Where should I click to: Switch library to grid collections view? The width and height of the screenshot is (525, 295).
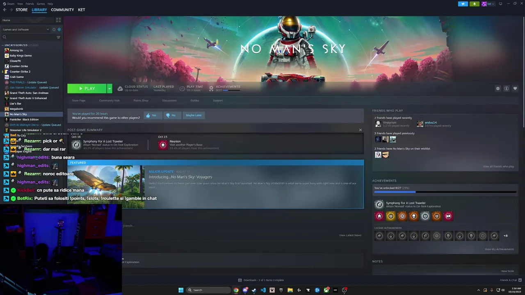(58, 20)
